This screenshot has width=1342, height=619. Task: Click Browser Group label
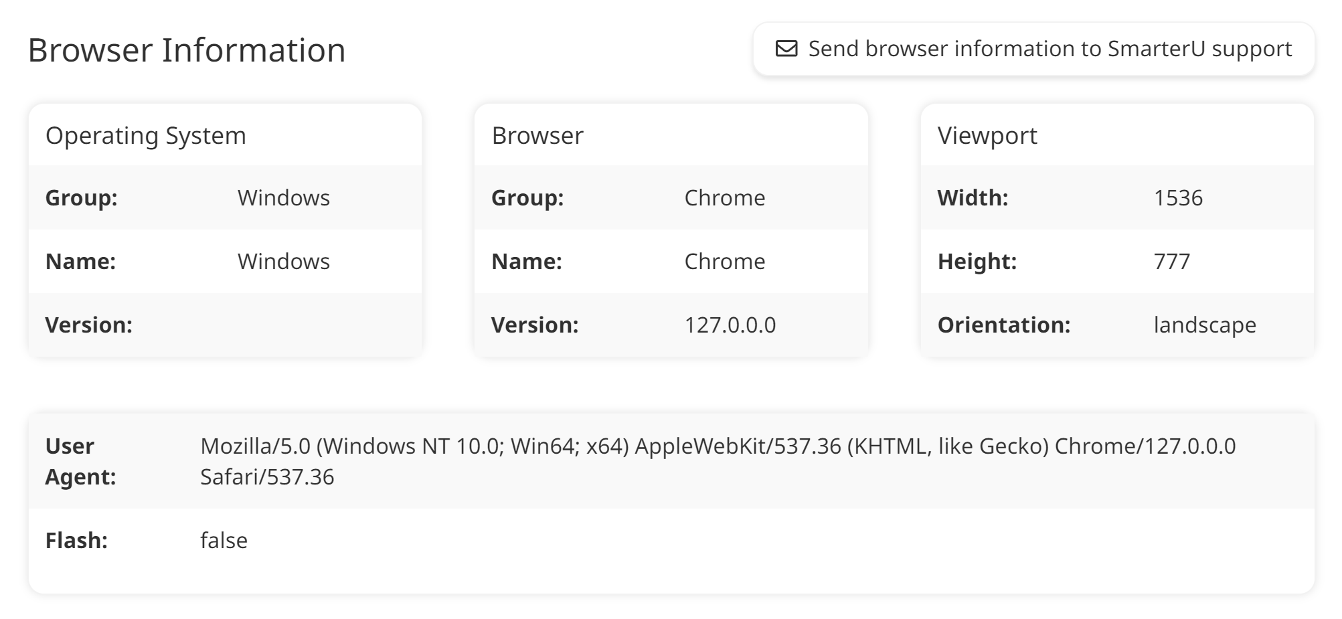pyautogui.click(x=528, y=198)
